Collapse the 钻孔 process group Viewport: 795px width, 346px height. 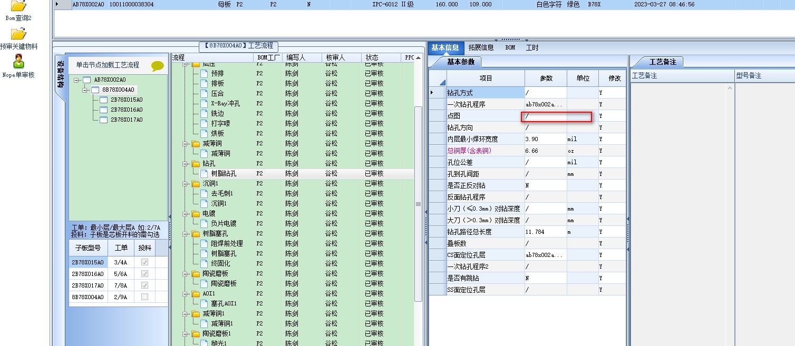coord(186,163)
